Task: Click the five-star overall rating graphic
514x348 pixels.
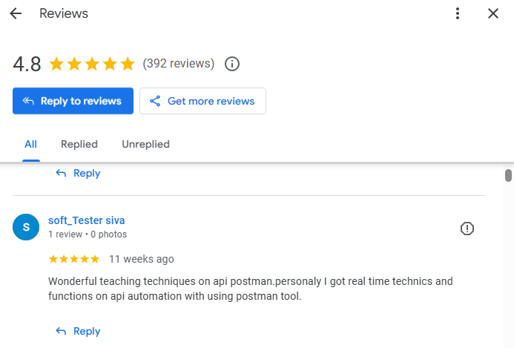Action: tap(92, 64)
